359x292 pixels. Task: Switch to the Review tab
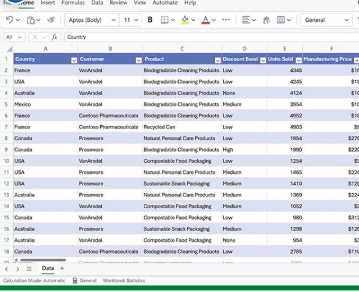click(118, 3)
